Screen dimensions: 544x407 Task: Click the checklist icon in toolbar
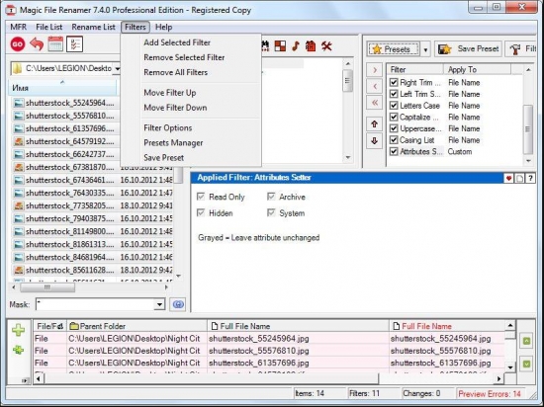coord(74,44)
